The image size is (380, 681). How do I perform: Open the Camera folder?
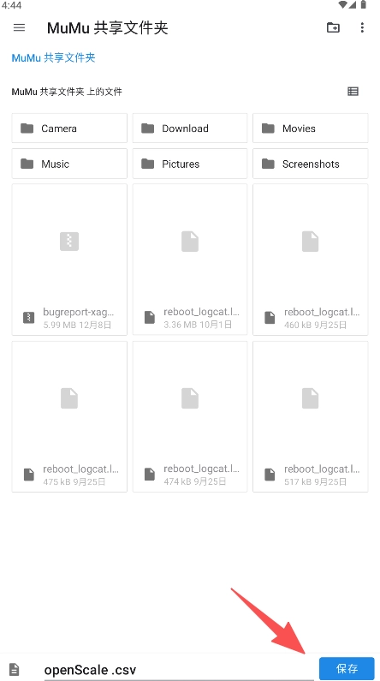click(69, 128)
